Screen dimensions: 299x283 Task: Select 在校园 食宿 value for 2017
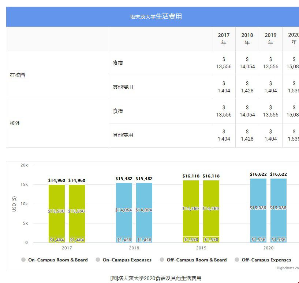224,63
